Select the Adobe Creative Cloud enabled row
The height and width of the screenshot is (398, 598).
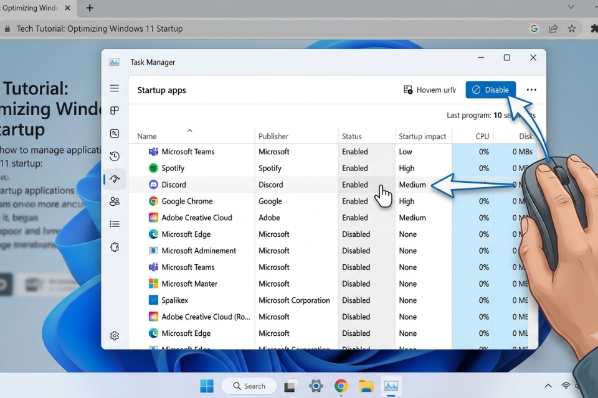(333, 218)
